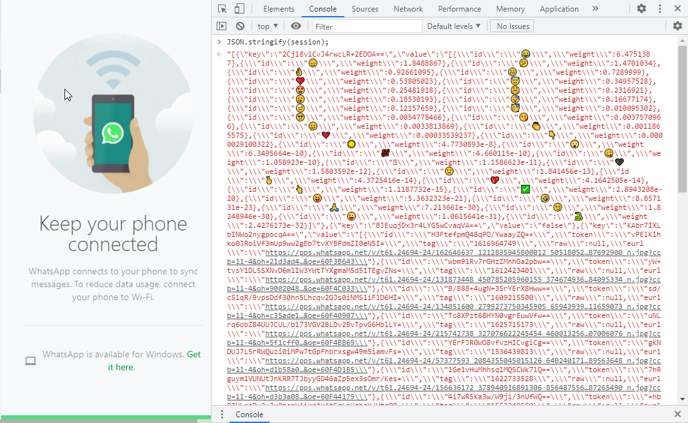The height and width of the screenshot is (423, 688).
Task: Click the No Issues button
Action: 513,26
